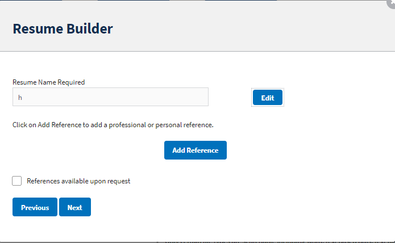
Task: Click the 'Resume Builder' heading
Action: coord(63,28)
